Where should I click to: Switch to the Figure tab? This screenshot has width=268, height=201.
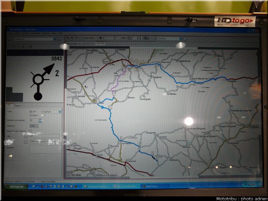(17, 105)
